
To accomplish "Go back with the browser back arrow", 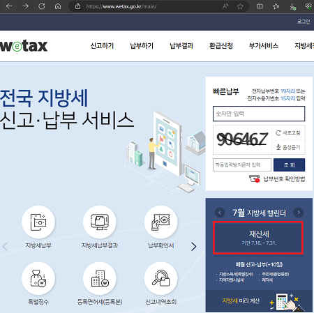I will tap(9, 6).
